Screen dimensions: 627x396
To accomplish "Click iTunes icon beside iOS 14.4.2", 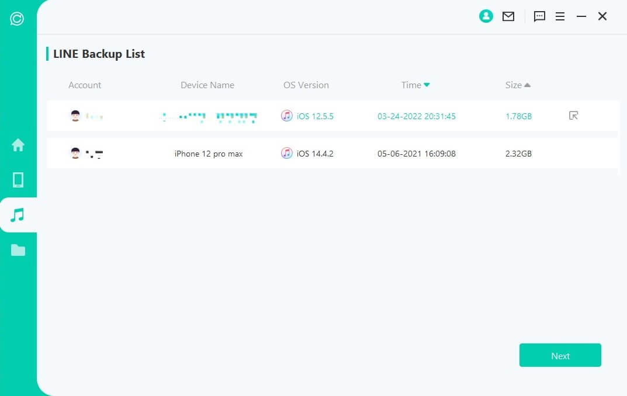I will click(x=287, y=153).
